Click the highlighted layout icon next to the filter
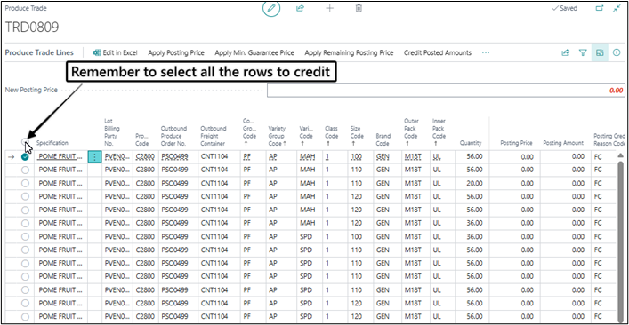This screenshot has width=629, height=325. pyautogui.click(x=600, y=52)
